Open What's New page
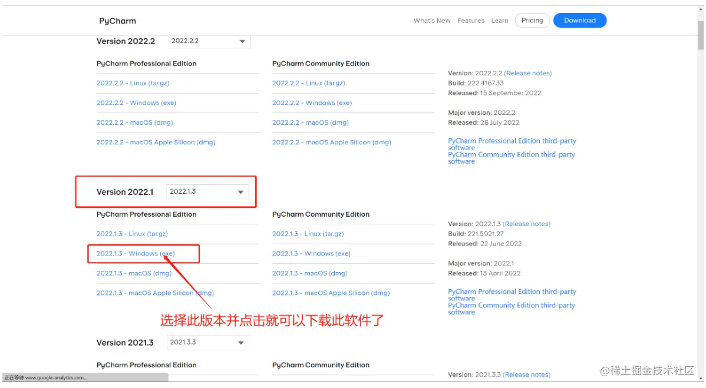 [432, 21]
